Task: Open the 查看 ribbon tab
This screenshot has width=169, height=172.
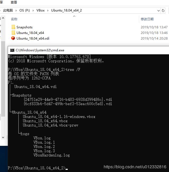Action: [x=14, y=2]
